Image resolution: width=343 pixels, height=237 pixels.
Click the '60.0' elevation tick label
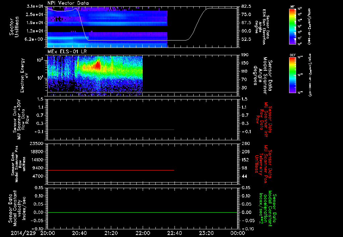(x=246, y=31)
